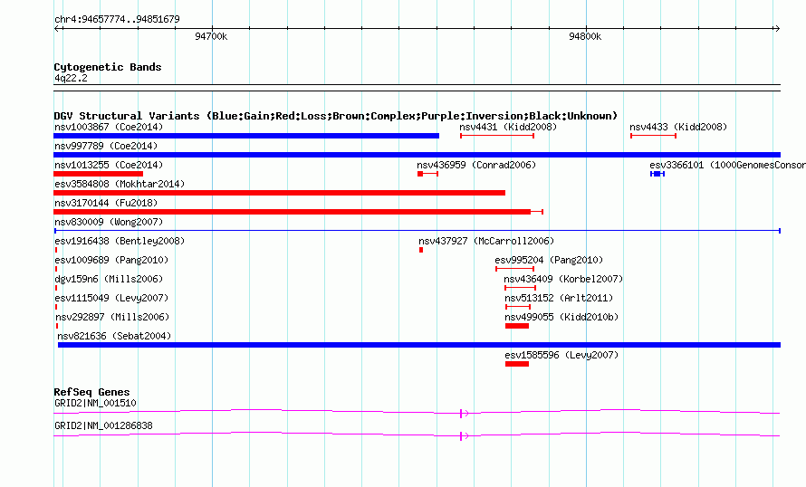Click nsv292897 (Mills2006) label
Viewport: 806px width, 487px height.
(112, 317)
